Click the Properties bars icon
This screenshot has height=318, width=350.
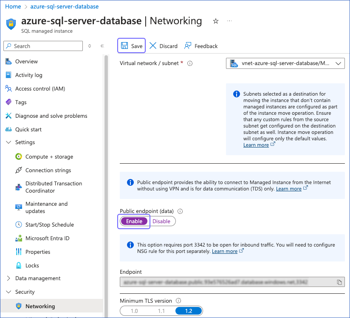[x=19, y=252]
